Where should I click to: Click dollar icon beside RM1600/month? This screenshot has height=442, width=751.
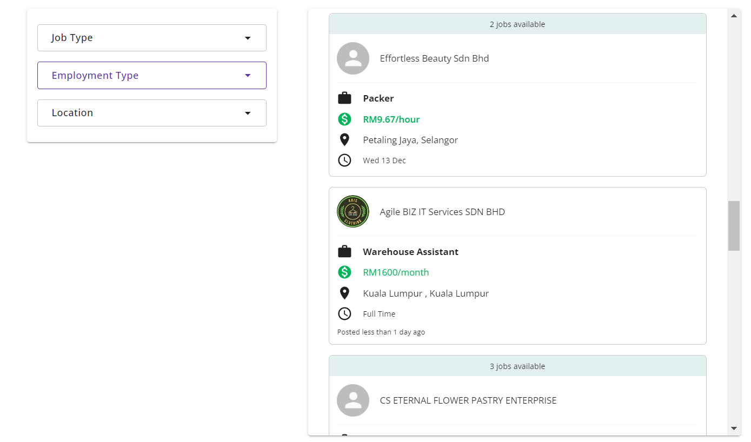[x=344, y=272]
